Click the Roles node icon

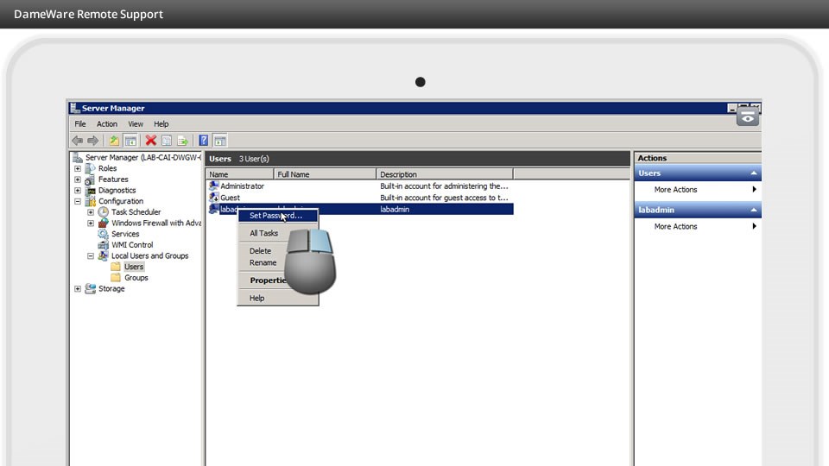91,168
